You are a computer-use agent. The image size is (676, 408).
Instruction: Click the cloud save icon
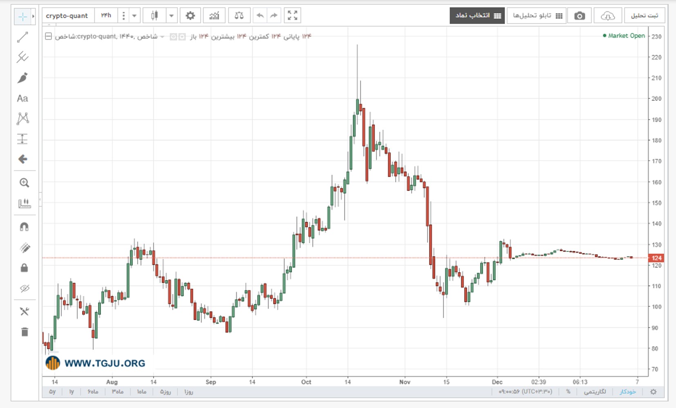click(608, 16)
